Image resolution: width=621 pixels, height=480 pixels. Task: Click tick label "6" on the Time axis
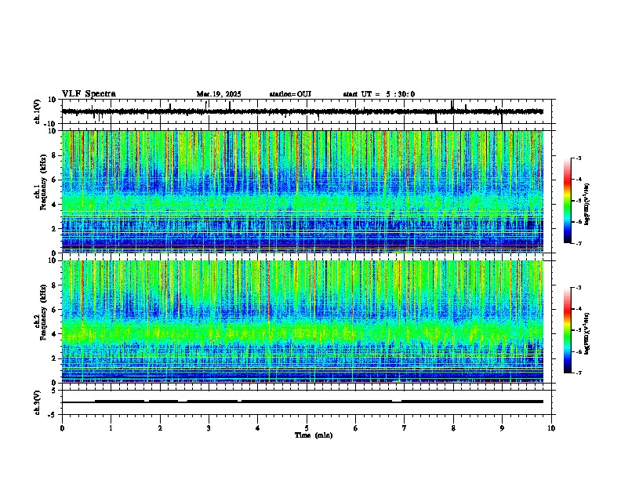coord(356,428)
